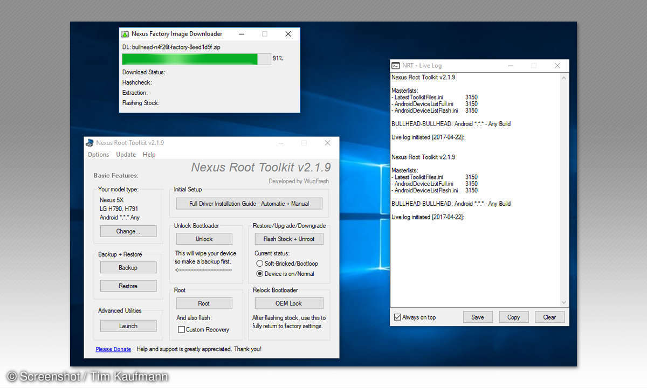Viewport: 647px width, 388px height.
Task: Follow the Please Donate link
Action: click(113, 349)
